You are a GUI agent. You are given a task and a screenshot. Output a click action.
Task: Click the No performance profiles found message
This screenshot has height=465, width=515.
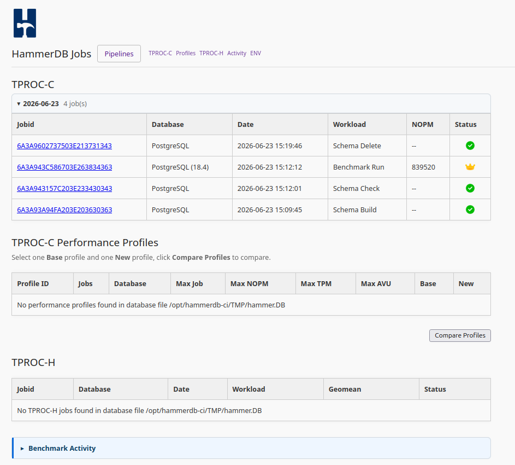click(x=151, y=305)
